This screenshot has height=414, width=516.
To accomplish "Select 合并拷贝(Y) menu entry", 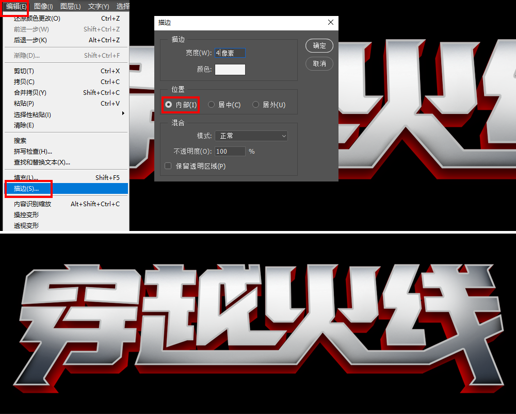I will click(66, 93).
